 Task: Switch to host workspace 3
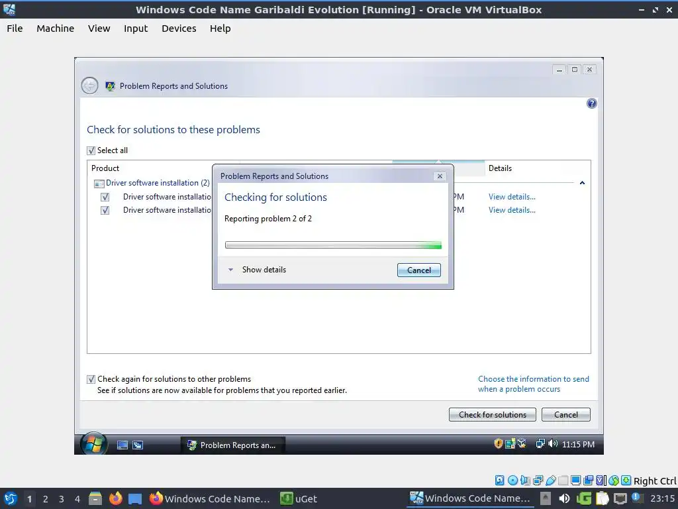pos(62,499)
